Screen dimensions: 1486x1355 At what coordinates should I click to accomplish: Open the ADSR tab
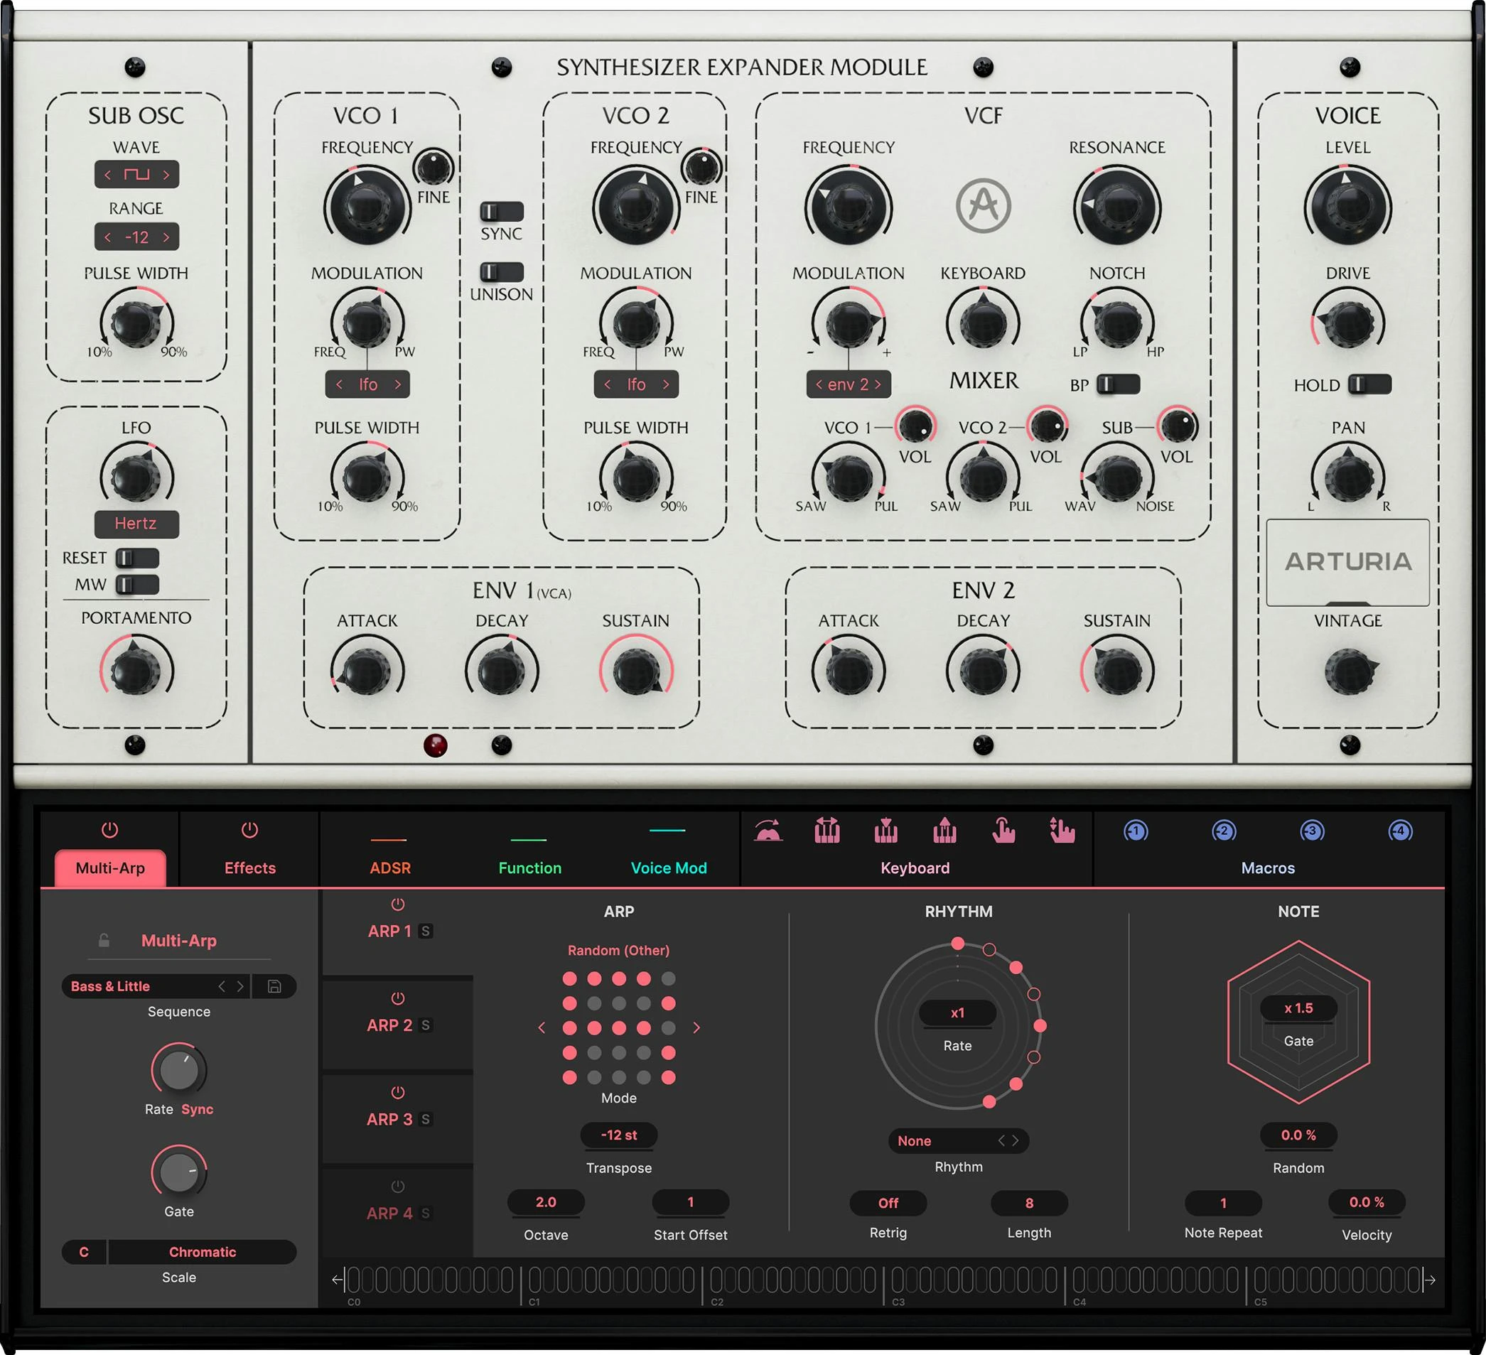tap(390, 868)
